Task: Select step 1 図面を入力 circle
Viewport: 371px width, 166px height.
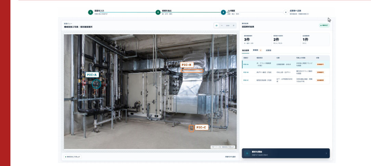Action: click(x=90, y=12)
